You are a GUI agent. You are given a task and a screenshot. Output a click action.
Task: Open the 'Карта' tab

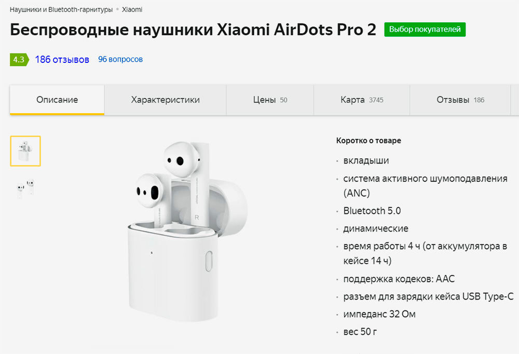coord(362,100)
